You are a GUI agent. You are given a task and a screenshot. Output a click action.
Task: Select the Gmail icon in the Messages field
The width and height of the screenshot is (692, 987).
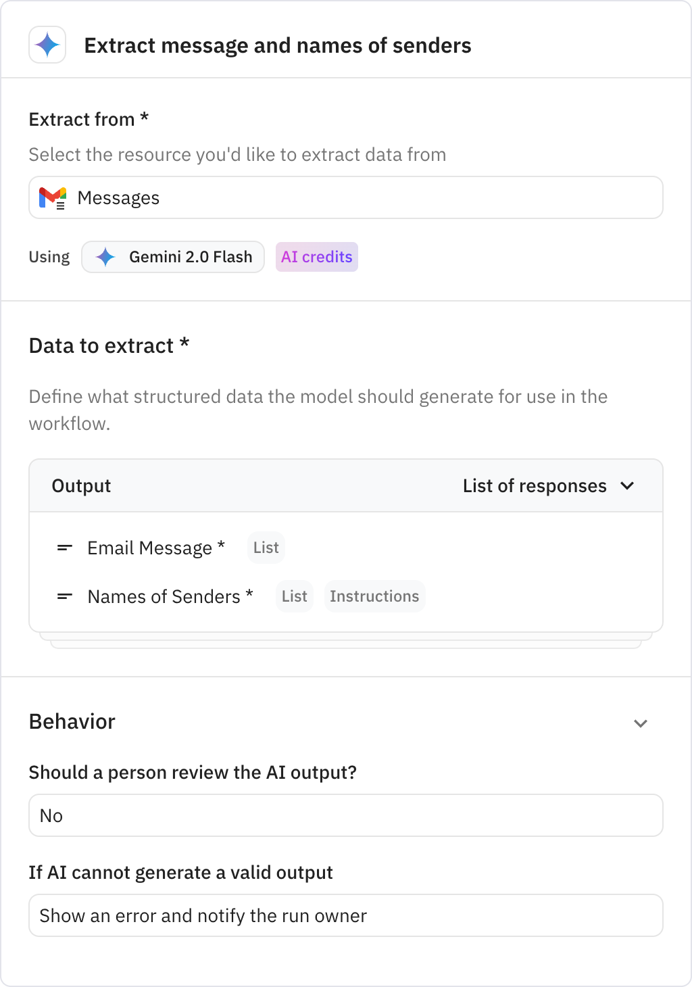coord(54,197)
